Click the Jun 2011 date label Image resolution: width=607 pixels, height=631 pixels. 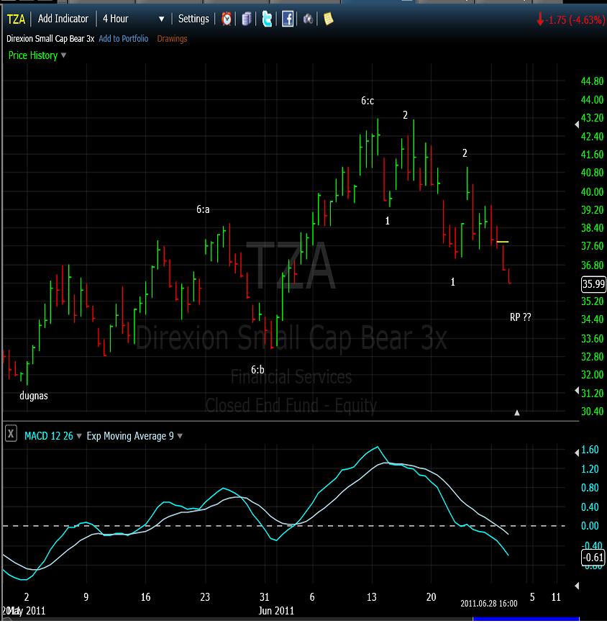(x=276, y=611)
